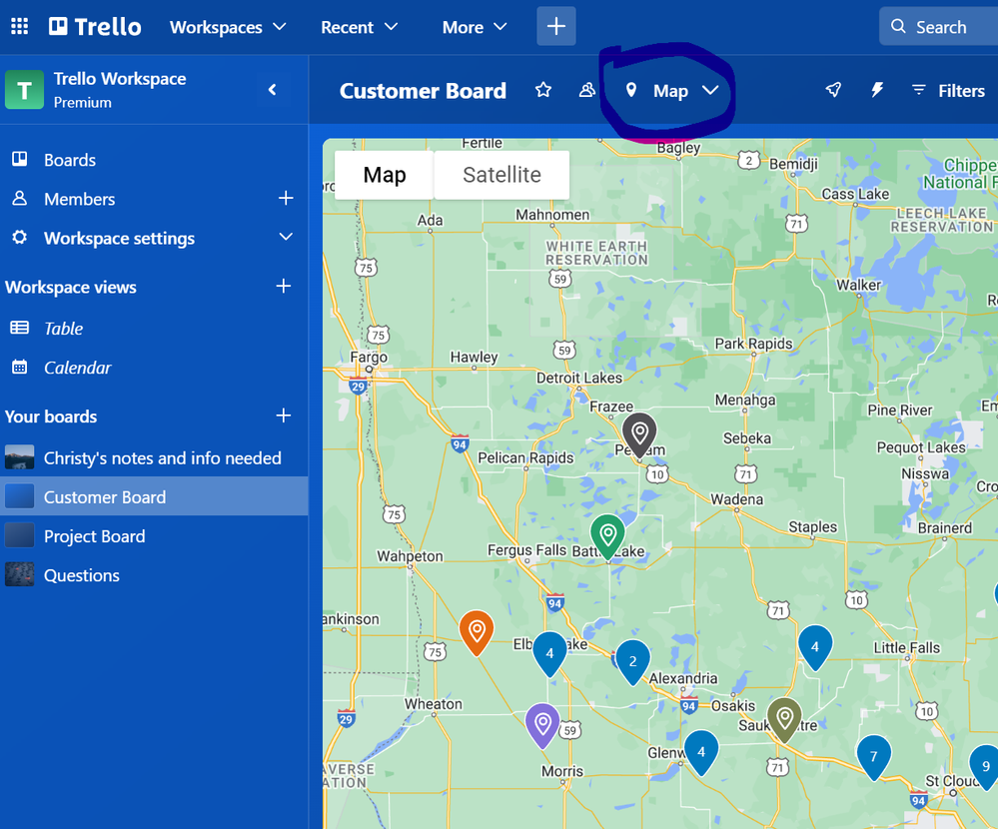Click the Detroit Lakes map label
This screenshot has height=829, width=998.
(579, 378)
